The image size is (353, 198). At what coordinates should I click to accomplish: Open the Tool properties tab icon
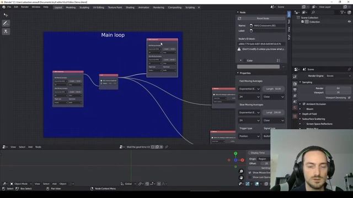(x=295, y=77)
